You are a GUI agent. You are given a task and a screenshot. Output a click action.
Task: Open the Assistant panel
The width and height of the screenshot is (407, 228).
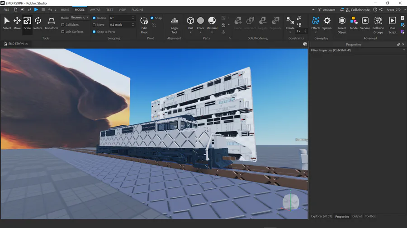(327, 9)
